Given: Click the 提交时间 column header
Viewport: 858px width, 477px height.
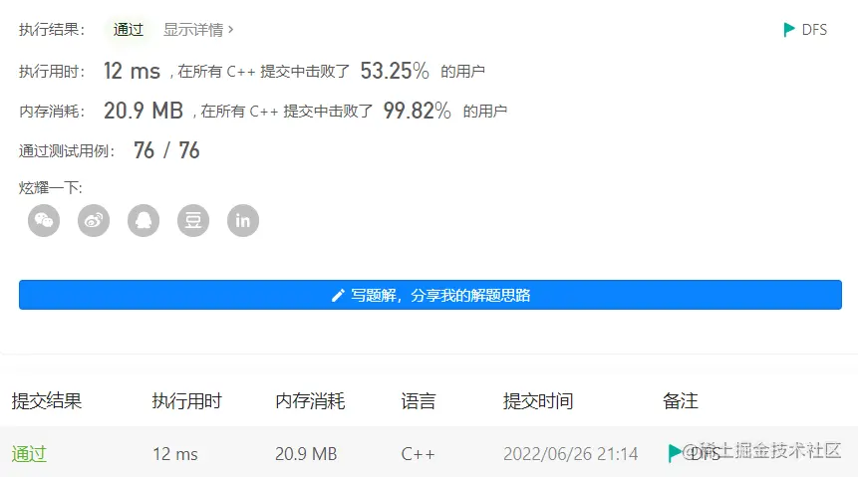Looking at the screenshot, I should [x=538, y=401].
